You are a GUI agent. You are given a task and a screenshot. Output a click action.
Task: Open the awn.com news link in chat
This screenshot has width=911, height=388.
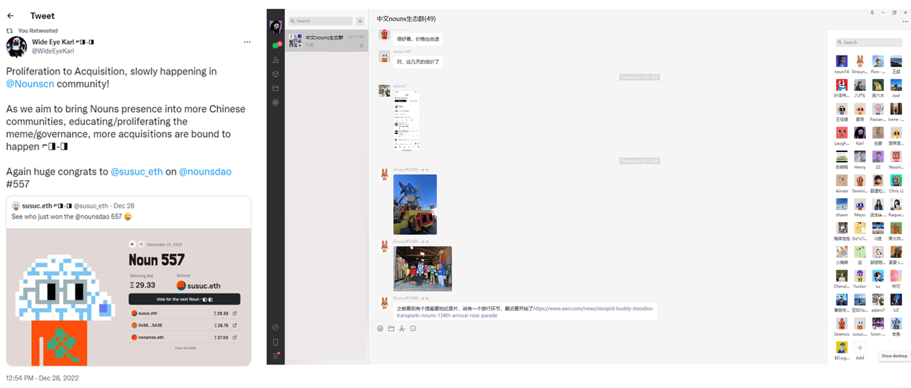click(593, 308)
